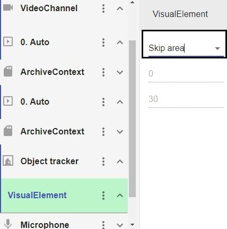Click the Microphone icon
This screenshot has height=229, width=227.
8,224
